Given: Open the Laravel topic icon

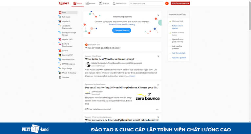Looking at the screenshot, I should click(60, 51).
